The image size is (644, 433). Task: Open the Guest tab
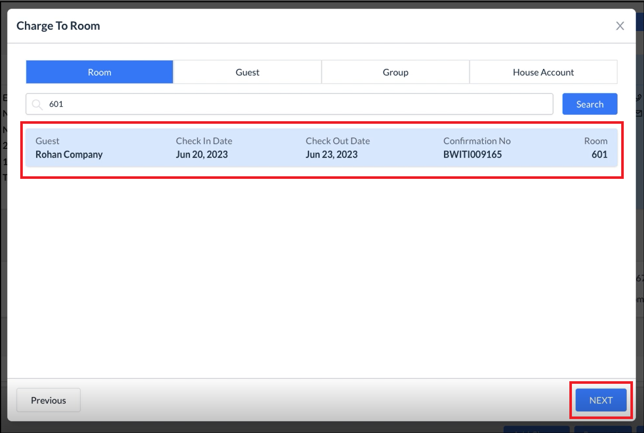(247, 72)
